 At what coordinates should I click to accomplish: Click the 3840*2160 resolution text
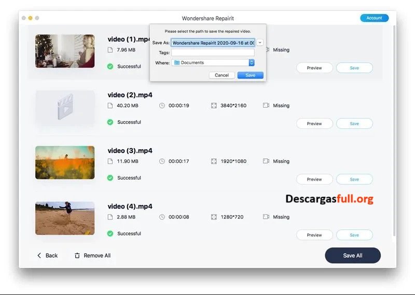point(233,106)
